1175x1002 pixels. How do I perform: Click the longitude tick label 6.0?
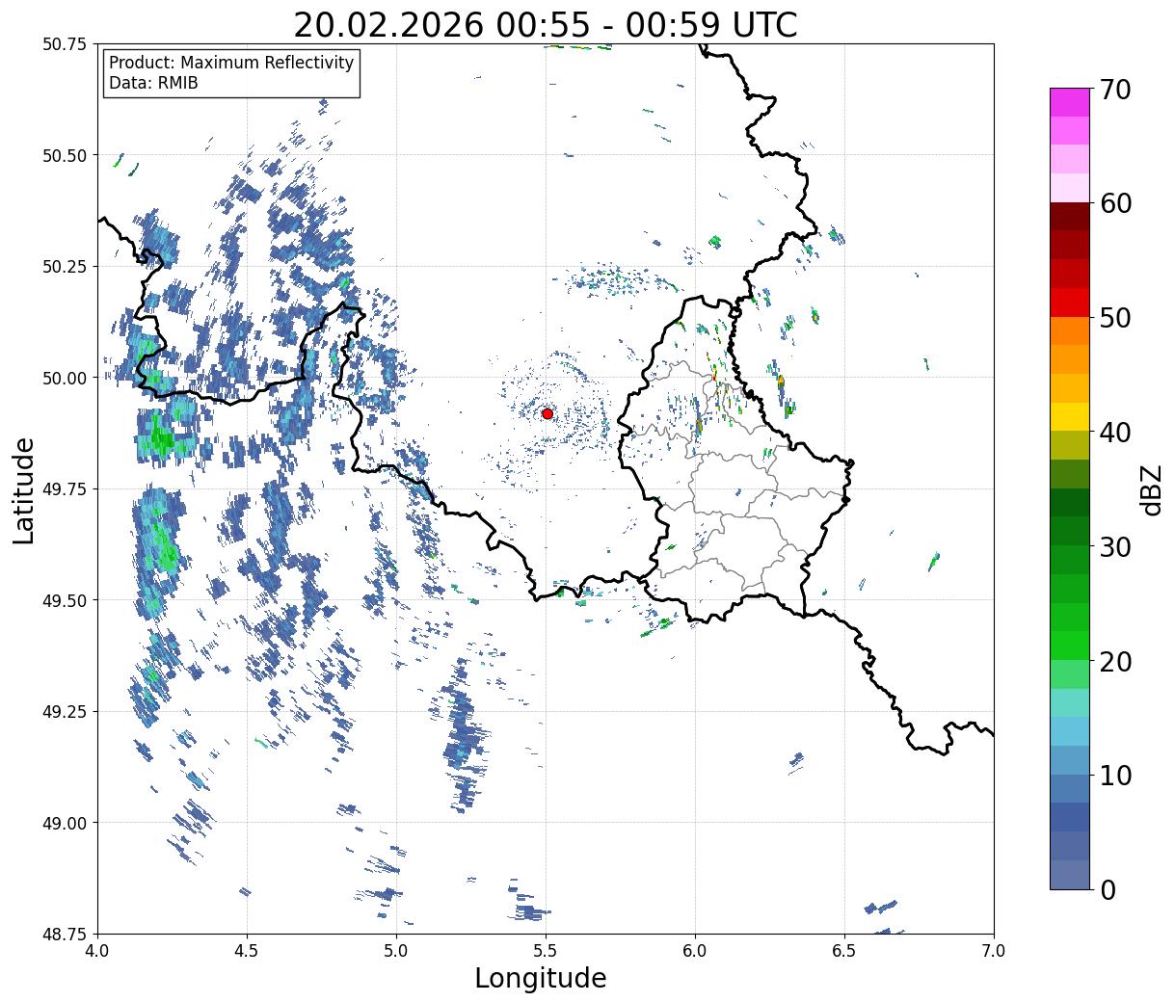point(695,950)
